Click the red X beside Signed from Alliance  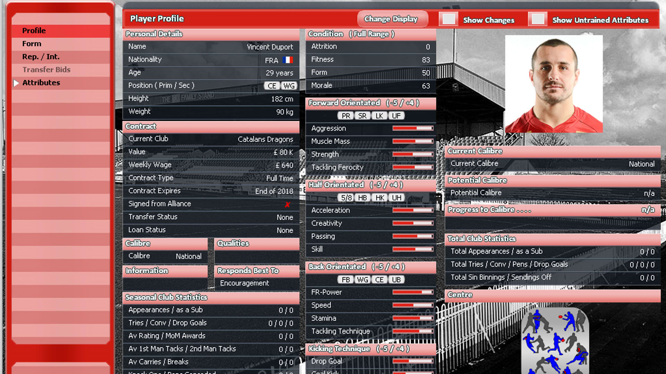tap(288, 204)
